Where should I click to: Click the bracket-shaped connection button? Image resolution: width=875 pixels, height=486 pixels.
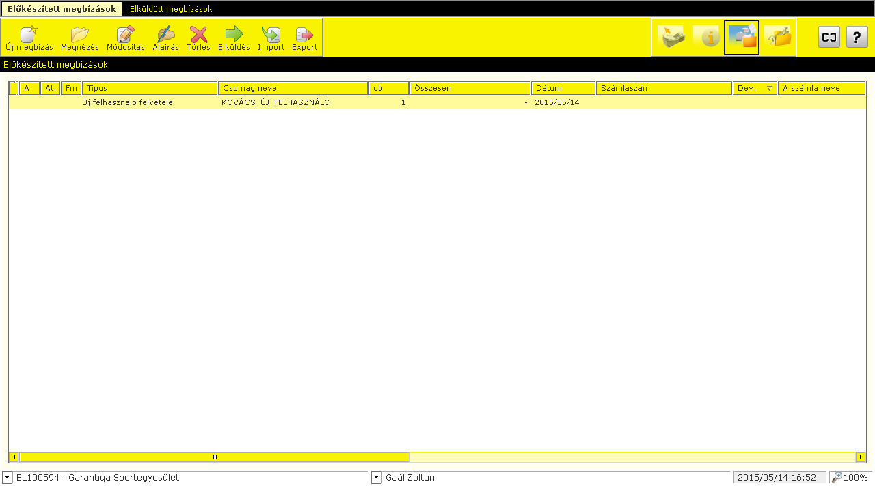[829, 37]
